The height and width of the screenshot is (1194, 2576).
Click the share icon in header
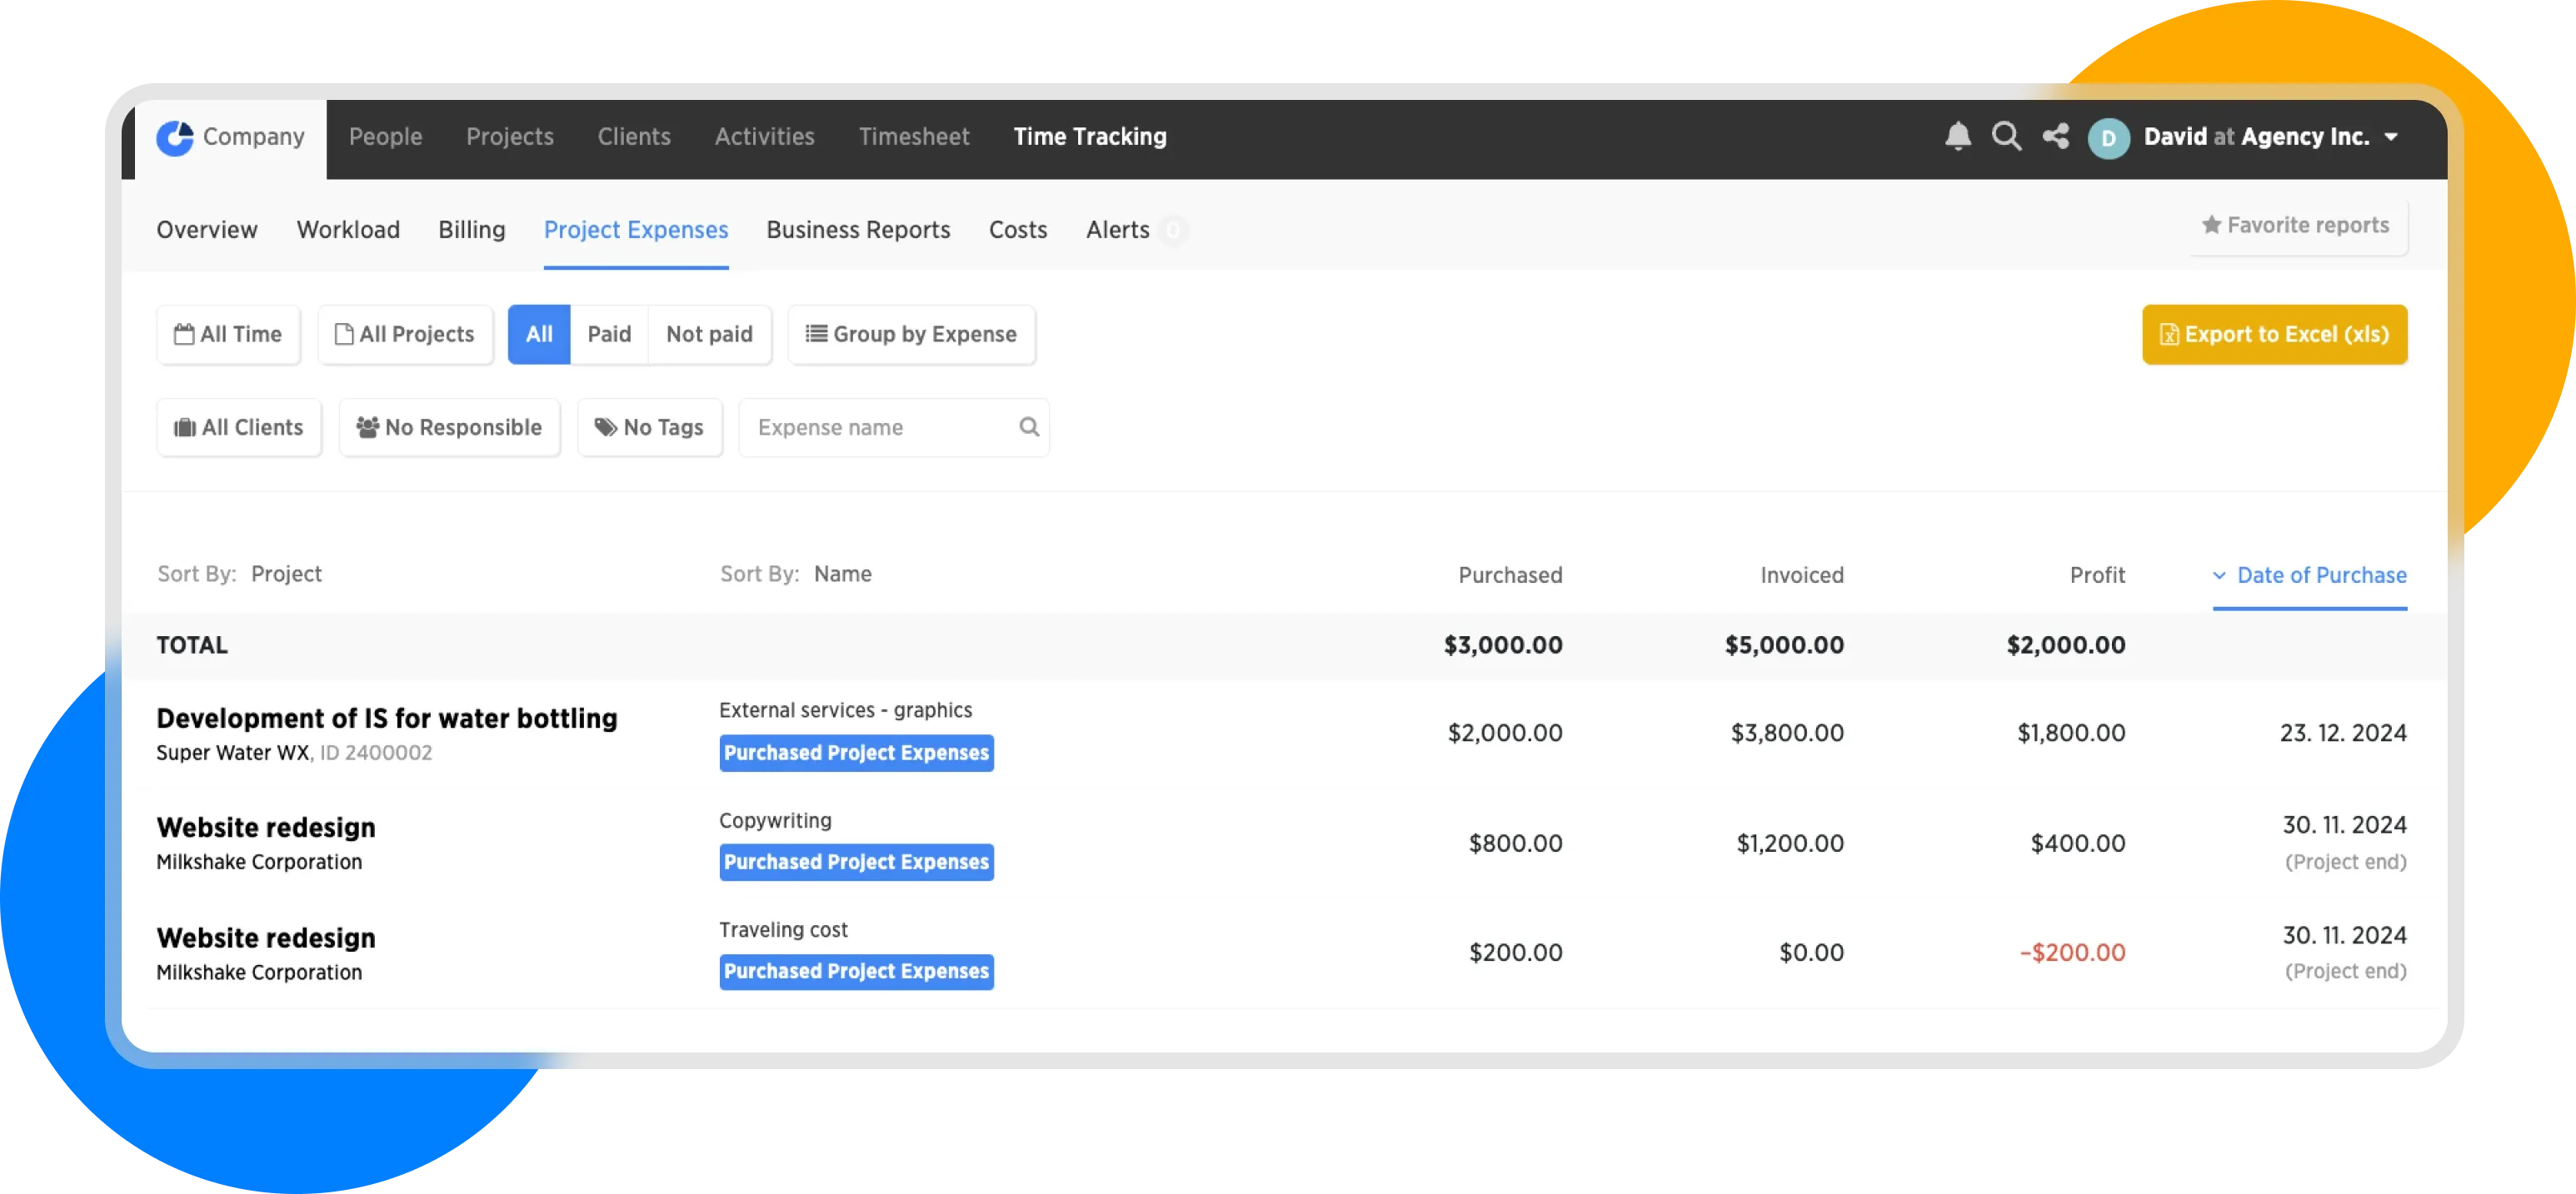click(2055, 136)
